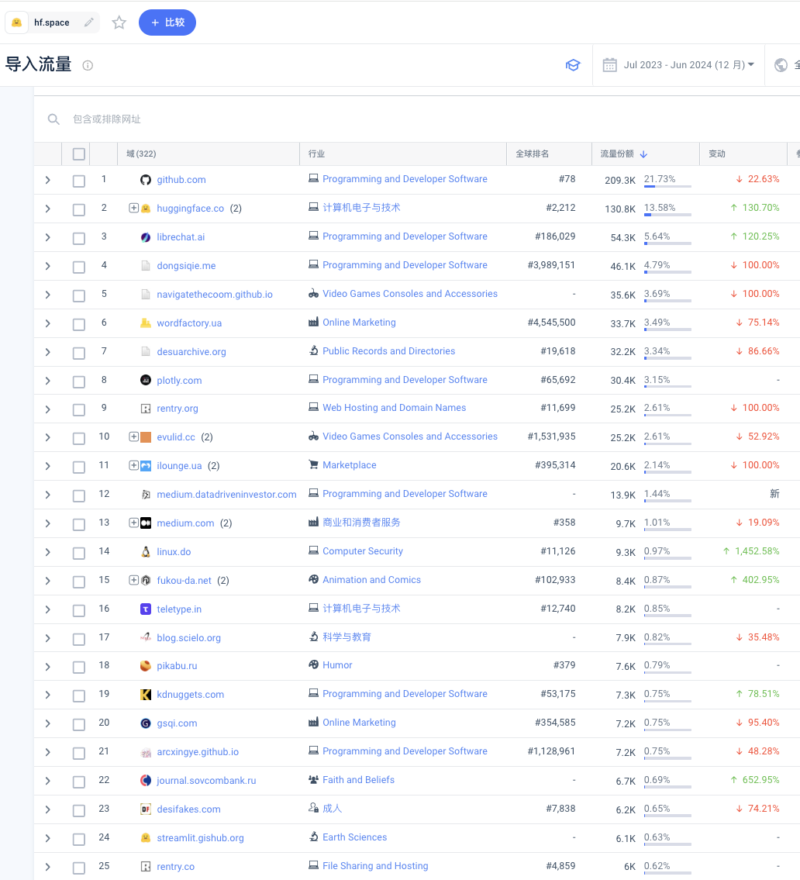Image resolution: width=800 pixels, height=880 pixels.
Task: Click the 比较 compare button
Action: [x=167, y=22]
